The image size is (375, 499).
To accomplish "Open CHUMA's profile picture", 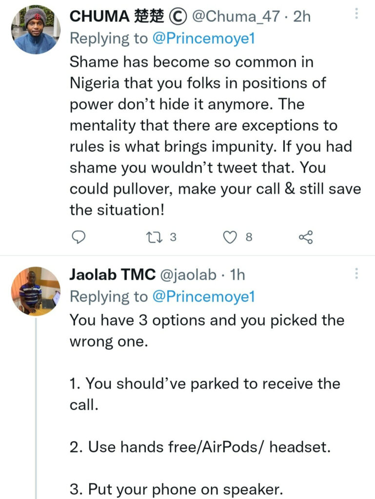I will (35, 29).
